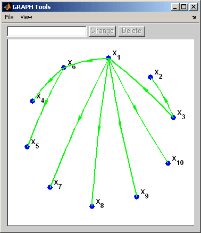Select node X4 blue dot

pyautogui.click(x=32, y=101)
